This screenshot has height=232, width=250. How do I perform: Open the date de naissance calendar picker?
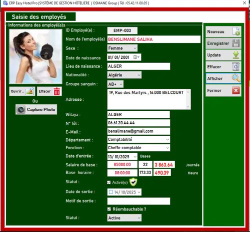pyautogui.click(x=136, y=57)
